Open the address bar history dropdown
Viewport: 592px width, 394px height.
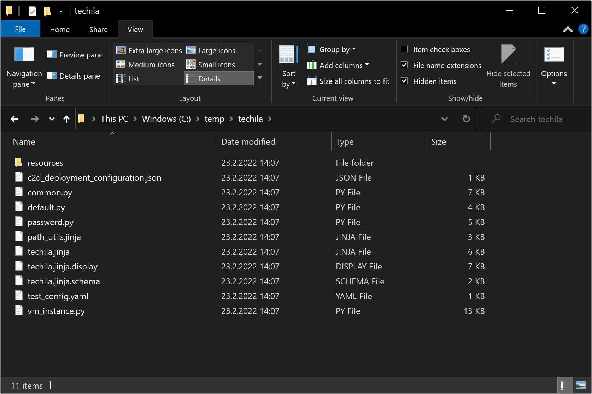coord(444,119)
